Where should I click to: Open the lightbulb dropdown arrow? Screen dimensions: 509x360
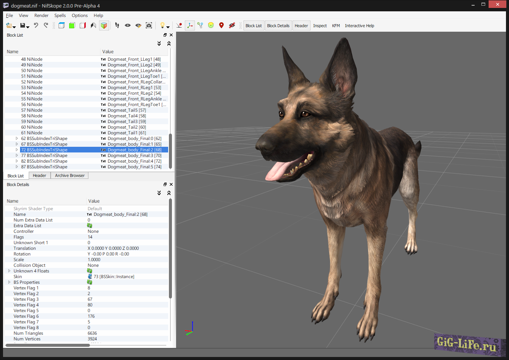pos(168,26)
